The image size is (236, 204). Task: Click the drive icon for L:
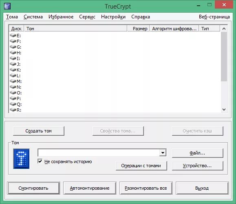tap(13, 76)
